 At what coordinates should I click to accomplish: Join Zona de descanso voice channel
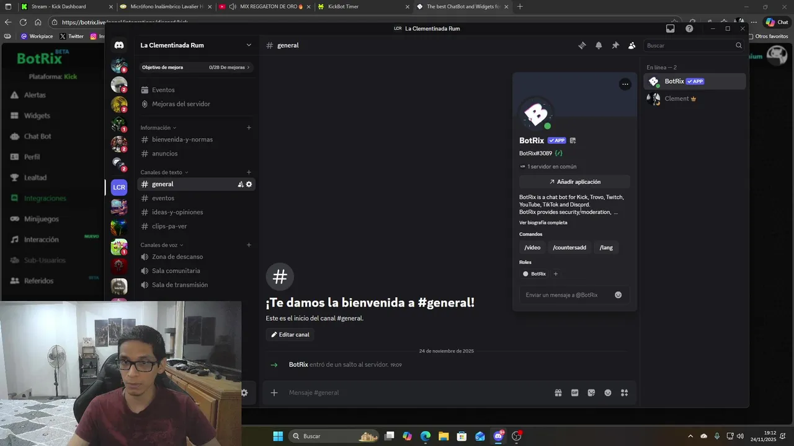click(195, 256)
